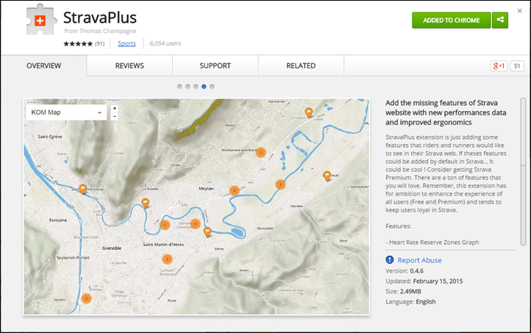Click the flag marker north of Domène

pos(327,176)
